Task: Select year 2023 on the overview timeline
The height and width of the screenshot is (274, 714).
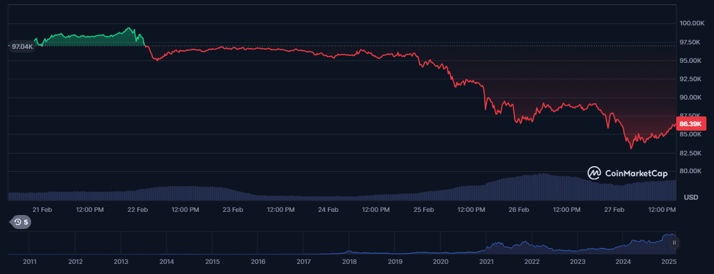Action: (x=577, y=262)
